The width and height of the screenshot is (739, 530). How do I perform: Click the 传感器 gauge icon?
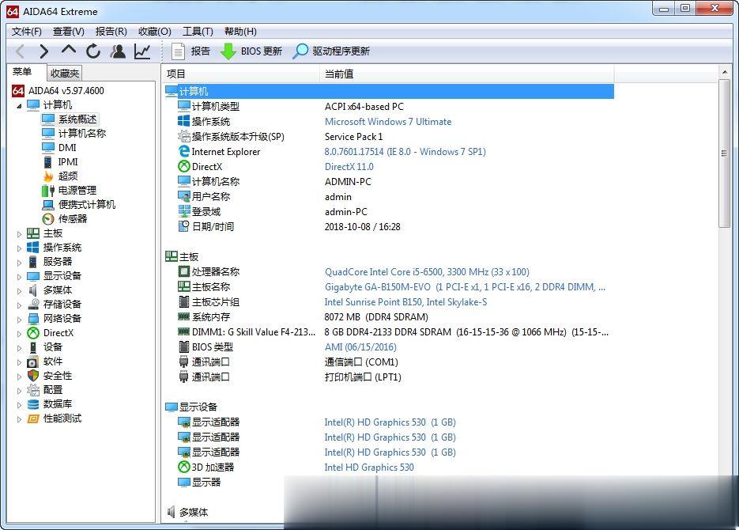point(47,219)
